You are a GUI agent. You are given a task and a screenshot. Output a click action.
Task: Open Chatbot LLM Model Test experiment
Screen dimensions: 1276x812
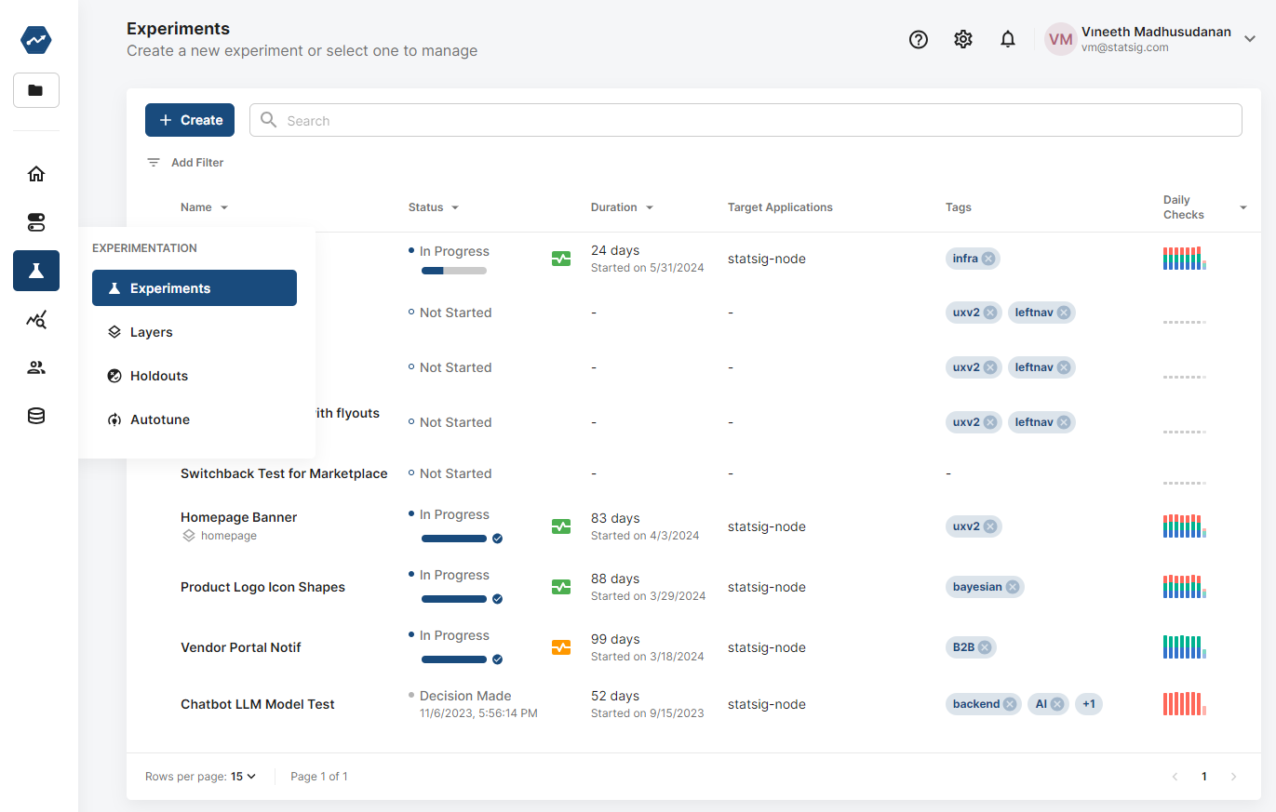click(x=258, y=704)
